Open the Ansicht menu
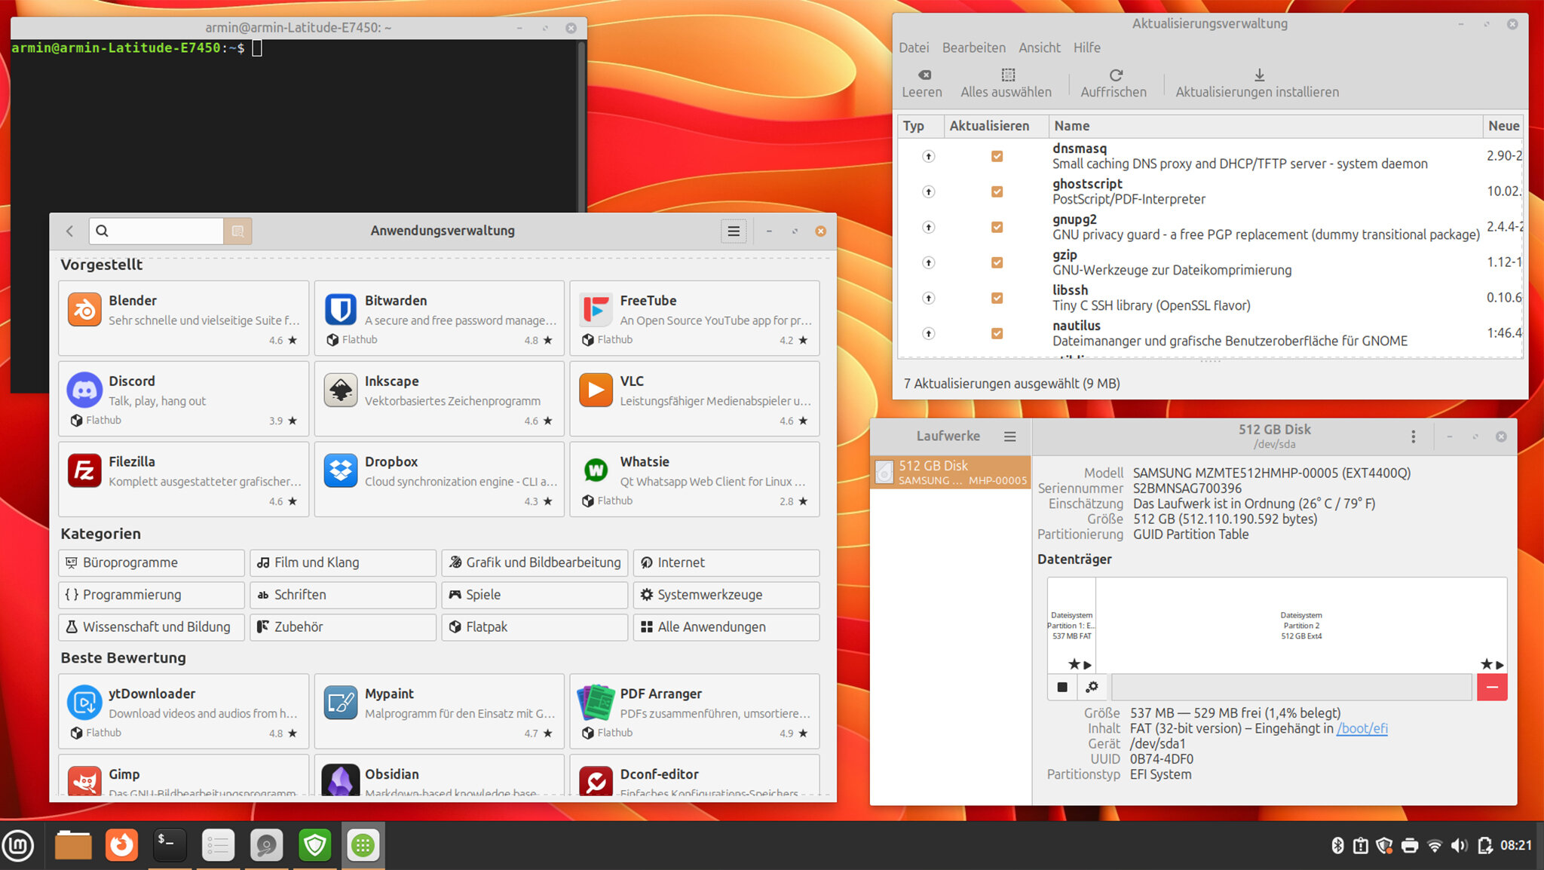This screenshot has height=870, width=1544. click(x=1039, y=47)
